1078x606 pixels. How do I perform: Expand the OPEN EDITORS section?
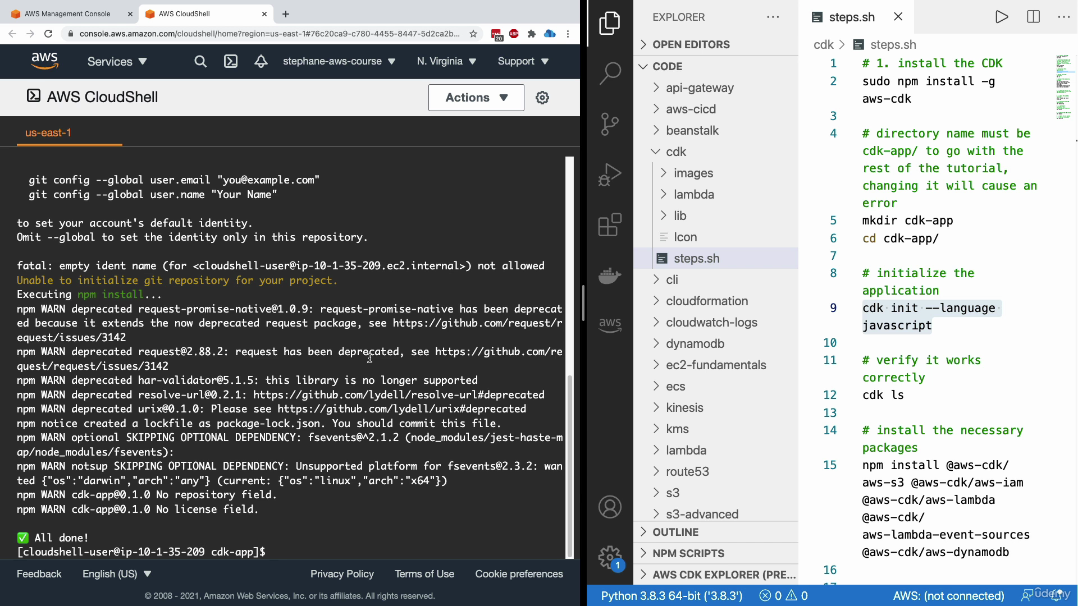pos(716,44)
